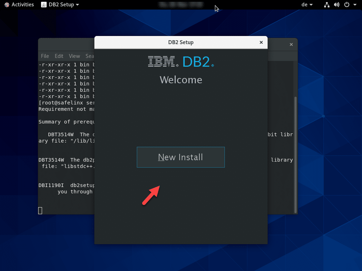The width and height of the screenshot is (362, 271).
Task: Open the Activities overview label
Action: [23, 5]
